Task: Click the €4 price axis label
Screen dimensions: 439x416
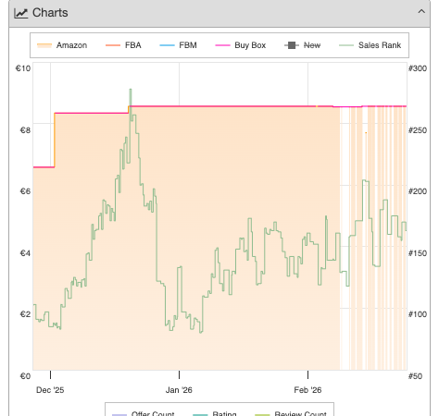Action: pos(25,253)
